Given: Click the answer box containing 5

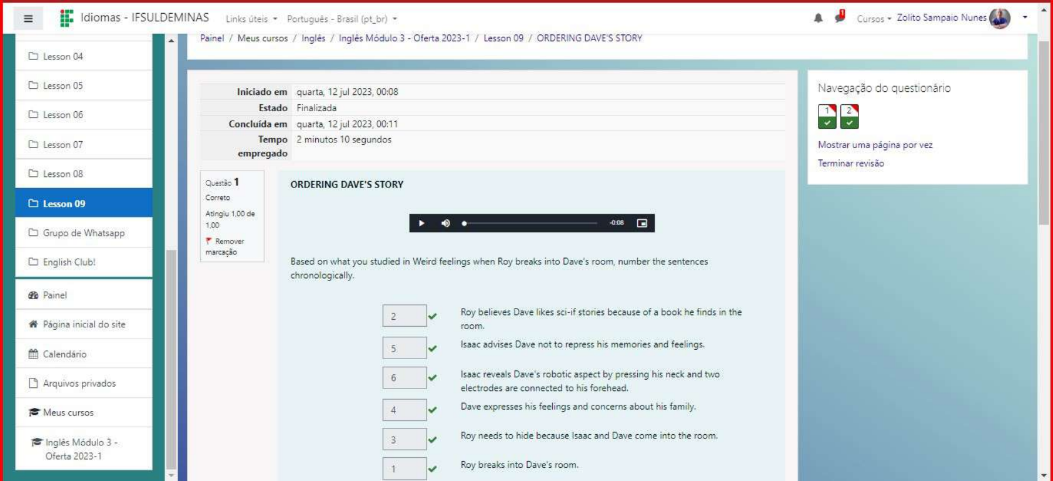Looking at the screenshot, I should [404, 348].
